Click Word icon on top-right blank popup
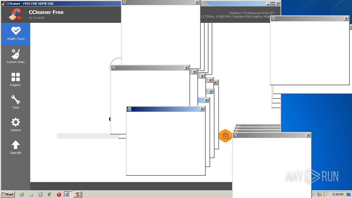 coord(273,19)
